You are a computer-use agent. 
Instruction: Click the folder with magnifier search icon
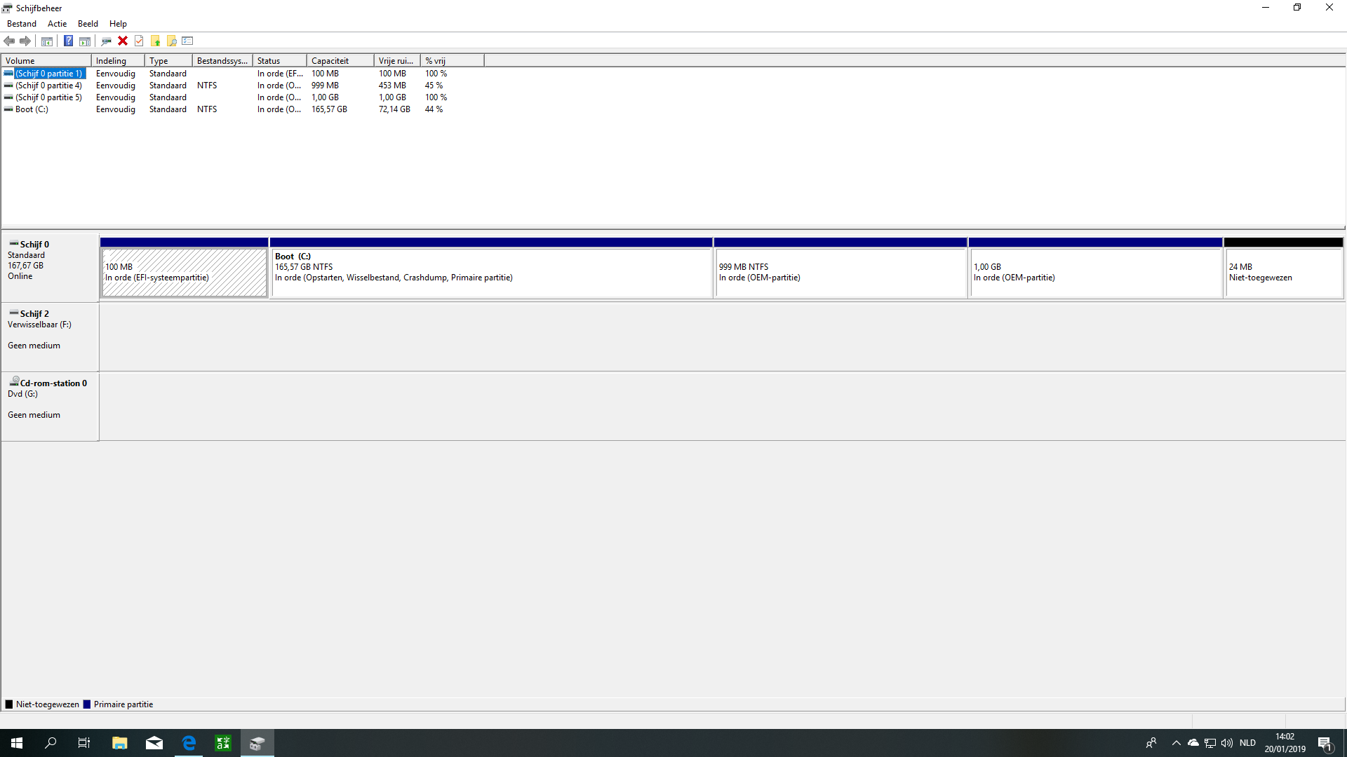point(172,41)
